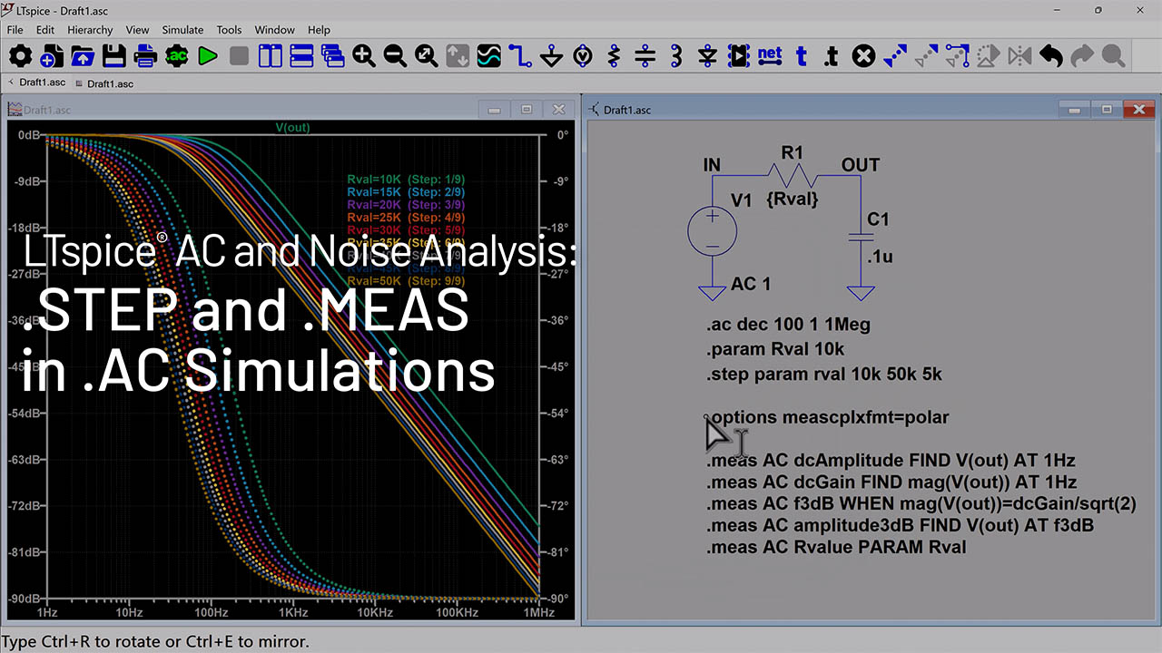
Task: Click the .meas AC dcAmplitude directive line
Action: [x=891, y=461]
